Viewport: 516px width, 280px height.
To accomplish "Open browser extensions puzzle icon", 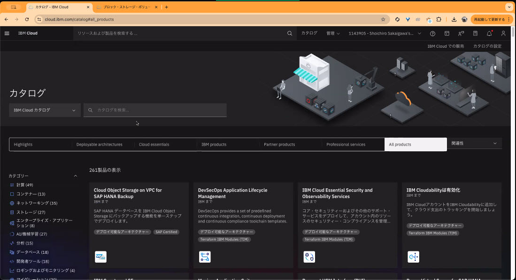I will 439,19.
